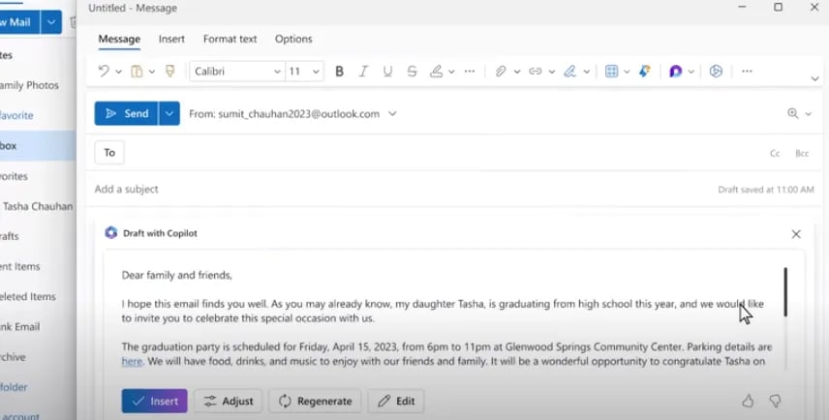Expand the zoom level dropdown arrow
Viewport: 829px width, 420px height.
point(809,114)
